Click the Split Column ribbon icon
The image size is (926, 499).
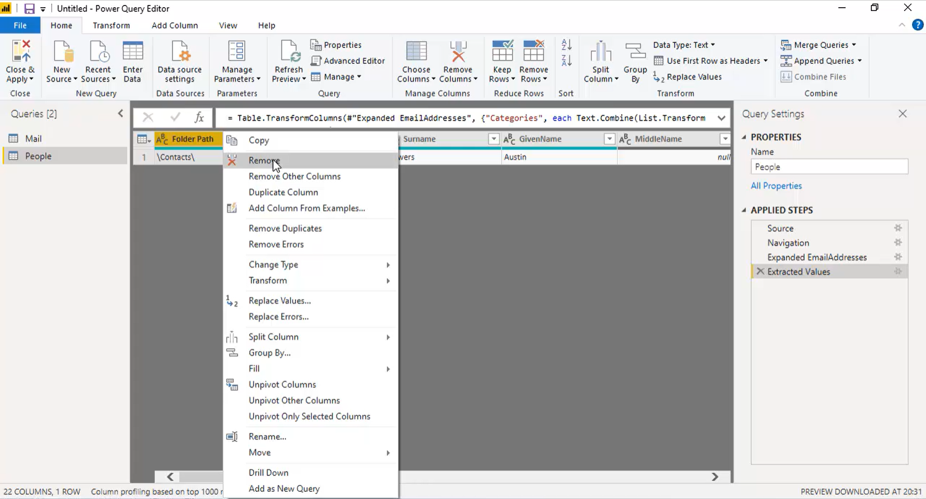601,51
